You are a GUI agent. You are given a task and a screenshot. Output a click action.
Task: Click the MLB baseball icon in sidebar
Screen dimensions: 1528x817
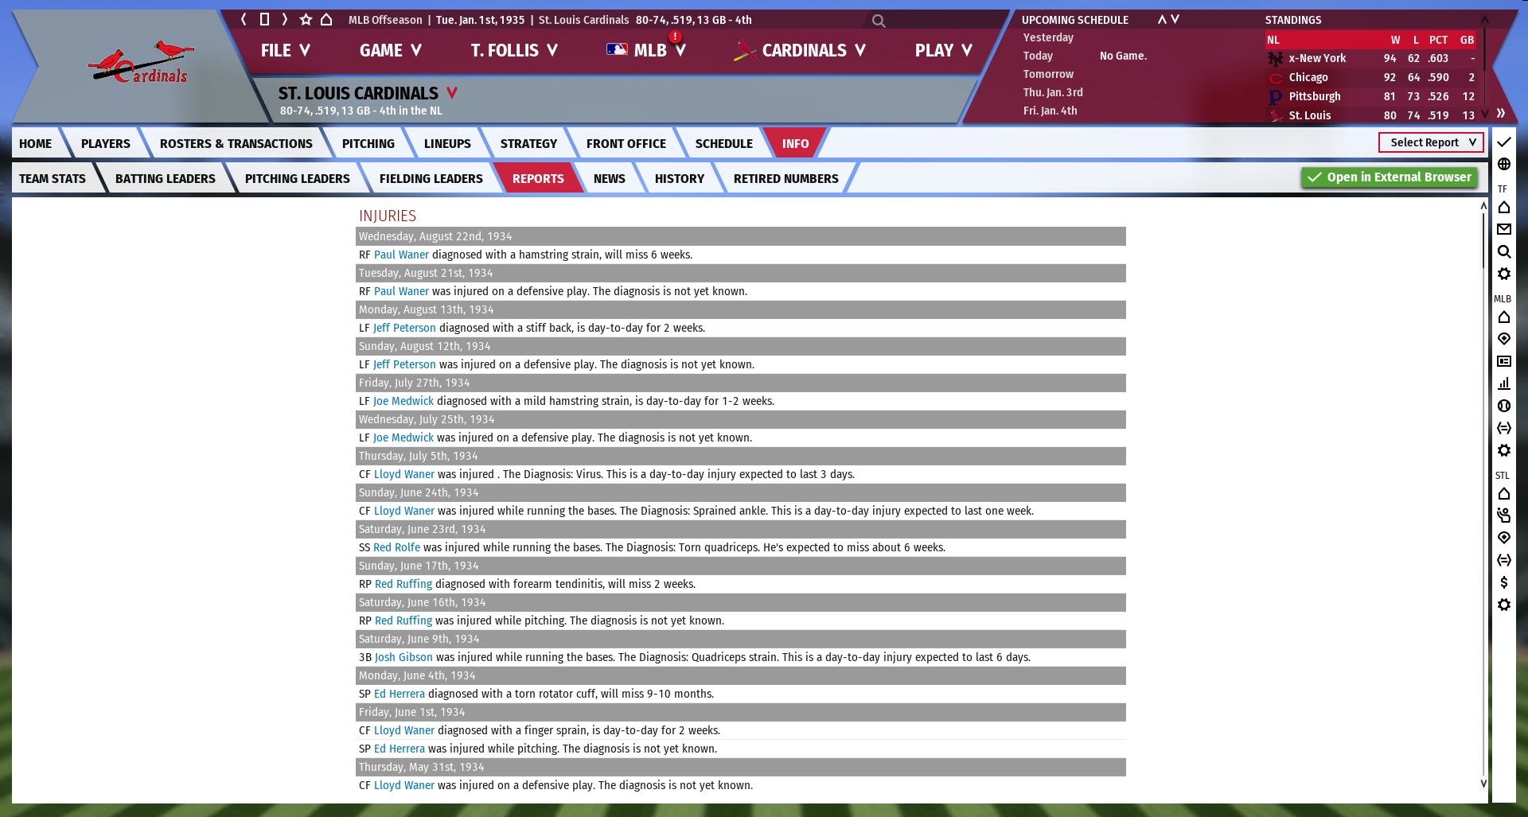[x=1503, y=406]
